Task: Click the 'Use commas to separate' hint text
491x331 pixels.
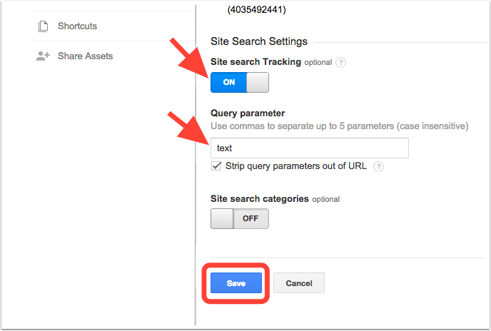Action: pyautogui.click(x=339, y=126)
